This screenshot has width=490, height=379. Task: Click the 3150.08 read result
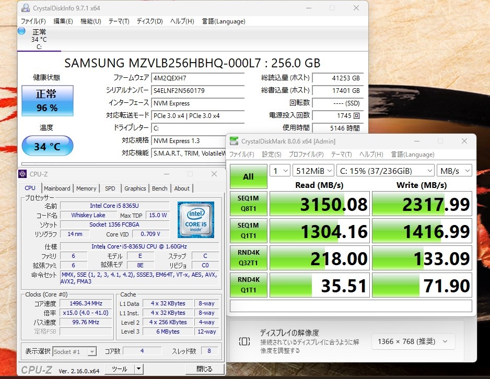[x=320, y=204]
